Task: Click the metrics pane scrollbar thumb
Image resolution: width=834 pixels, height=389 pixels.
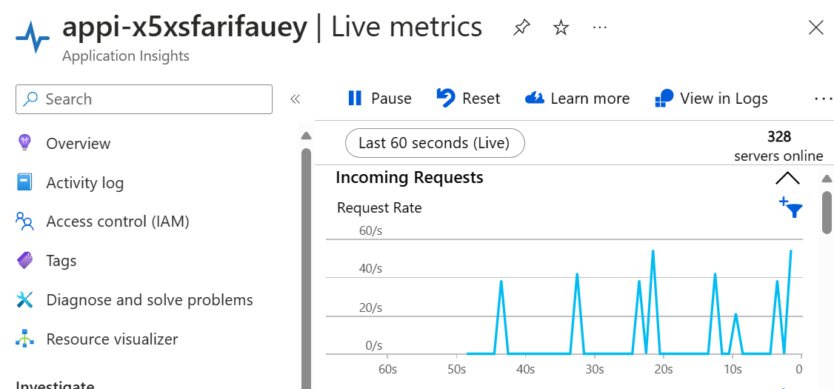Action: pyautogui.click(x=827, y=213)
